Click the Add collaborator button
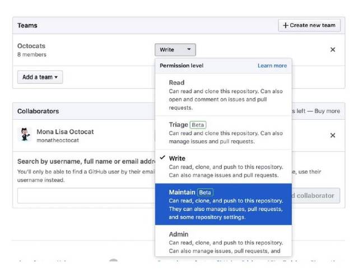The image size is (363, 274). (316, 196)
